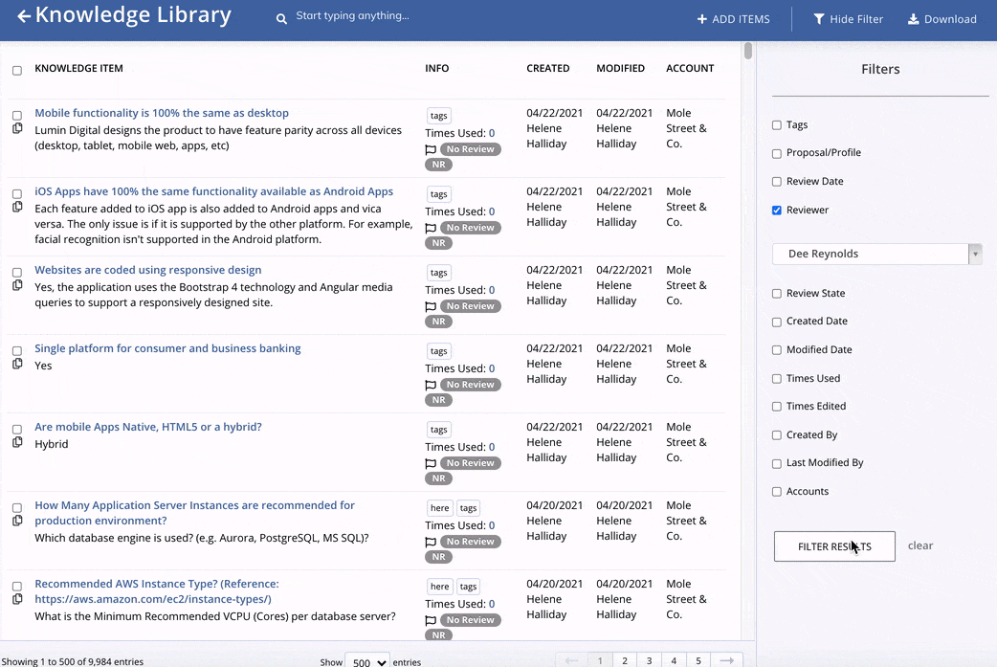
Task: Click the ADD ITEMS button
Action: coord(733,19)
